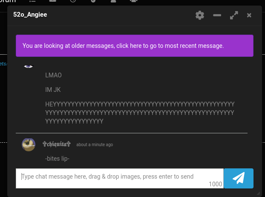Screen dimensions: 265x197
Task: Select the long HEYYYY message
Action: click(140, 112)
